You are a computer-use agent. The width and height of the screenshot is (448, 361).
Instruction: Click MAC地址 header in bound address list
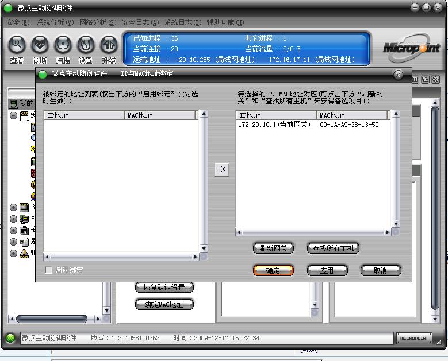click(x=160, y=115)
